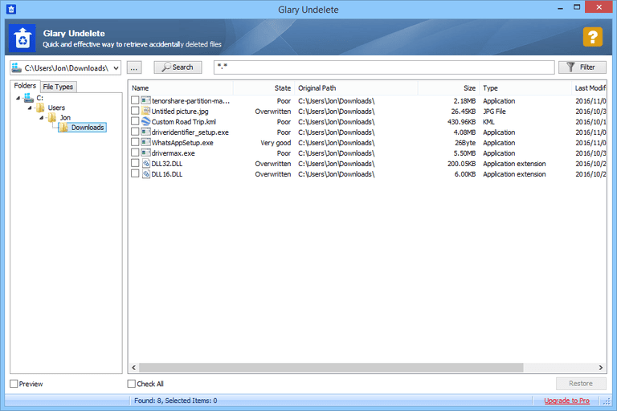Select the Users label in folder tree
This screenshot has width=617, height=411.
tap(56, 108)
